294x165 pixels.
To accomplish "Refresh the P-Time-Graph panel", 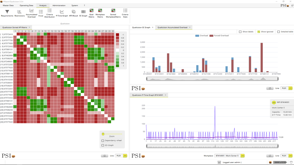I will click(x=270, y=156).
